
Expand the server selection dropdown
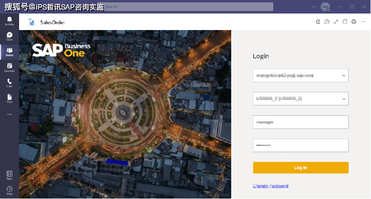click(300, 75)
